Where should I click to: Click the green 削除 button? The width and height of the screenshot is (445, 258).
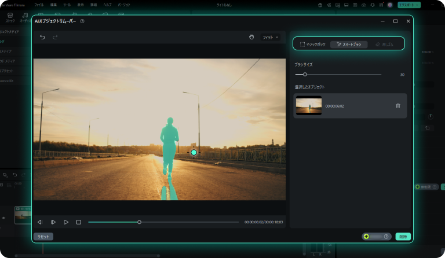coord(403,237)
